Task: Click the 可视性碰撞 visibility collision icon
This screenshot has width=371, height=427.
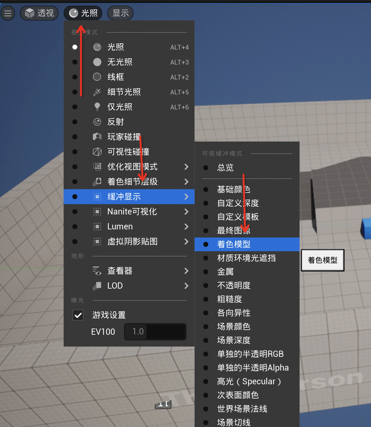Action: pyautogui.click(x=97, y=152)
